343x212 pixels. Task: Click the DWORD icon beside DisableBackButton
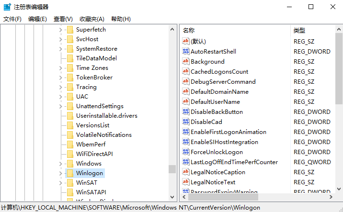pos(186,112)
